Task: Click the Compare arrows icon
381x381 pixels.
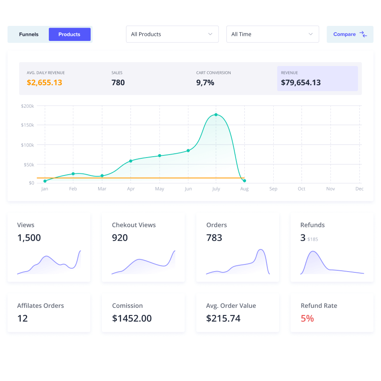Action: click(x=363, y=34)
